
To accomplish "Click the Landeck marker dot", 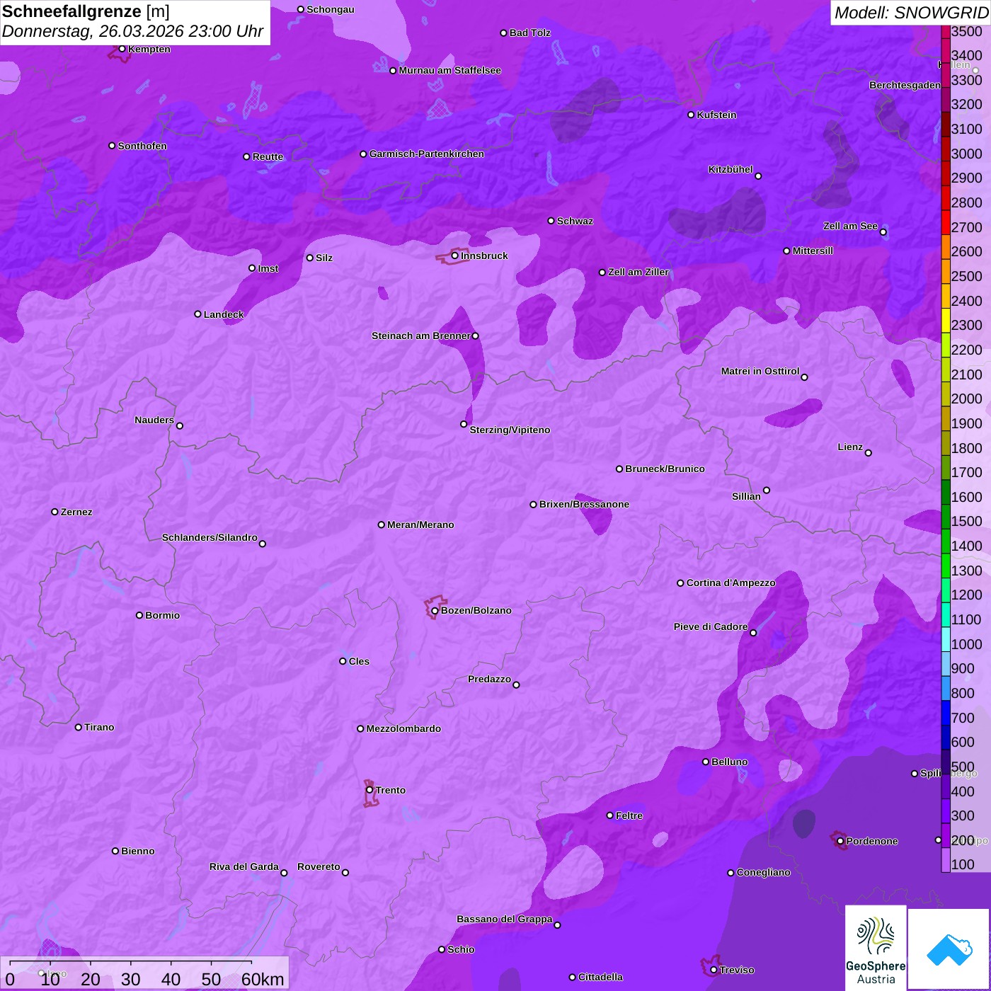I will coord(197,314).
